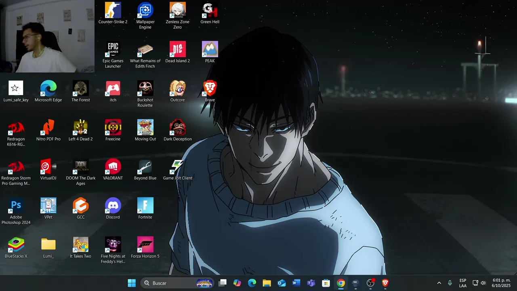This screenshot has height=291, width=517.
Task: Click the Dead Island 2 icon
Action: (x=178, y=53)
